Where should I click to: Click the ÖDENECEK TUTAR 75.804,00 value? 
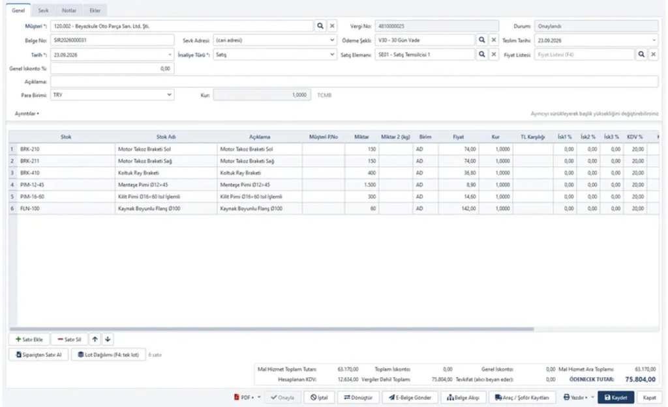(x=641, y=380)
